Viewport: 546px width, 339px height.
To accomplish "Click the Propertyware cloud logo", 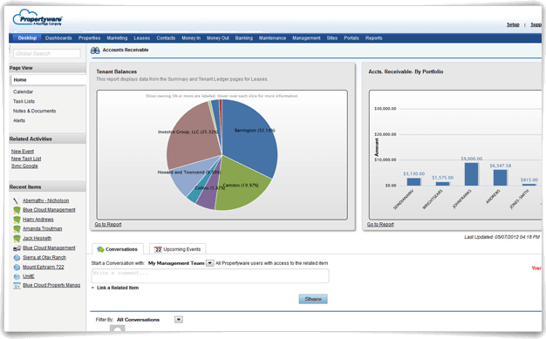I will (38, 17).
